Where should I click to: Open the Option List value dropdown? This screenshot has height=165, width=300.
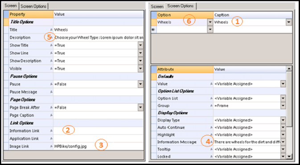[283, 98]
